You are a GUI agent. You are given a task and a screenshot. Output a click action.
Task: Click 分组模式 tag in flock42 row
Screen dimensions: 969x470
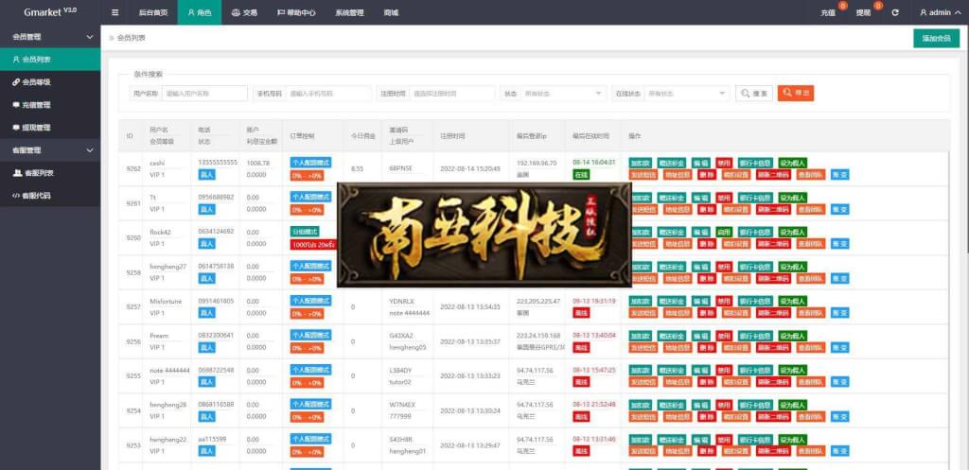tap(305, 232)
